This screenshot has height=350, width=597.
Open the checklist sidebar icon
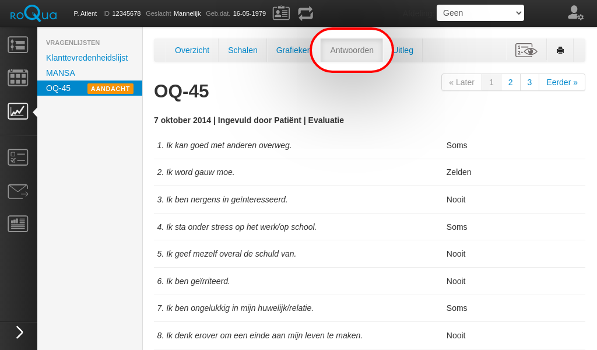pos(18,157)
